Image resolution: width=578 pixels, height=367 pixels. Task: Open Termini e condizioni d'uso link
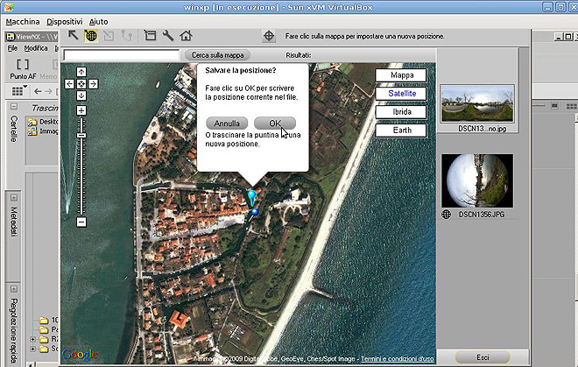(398, 359)
